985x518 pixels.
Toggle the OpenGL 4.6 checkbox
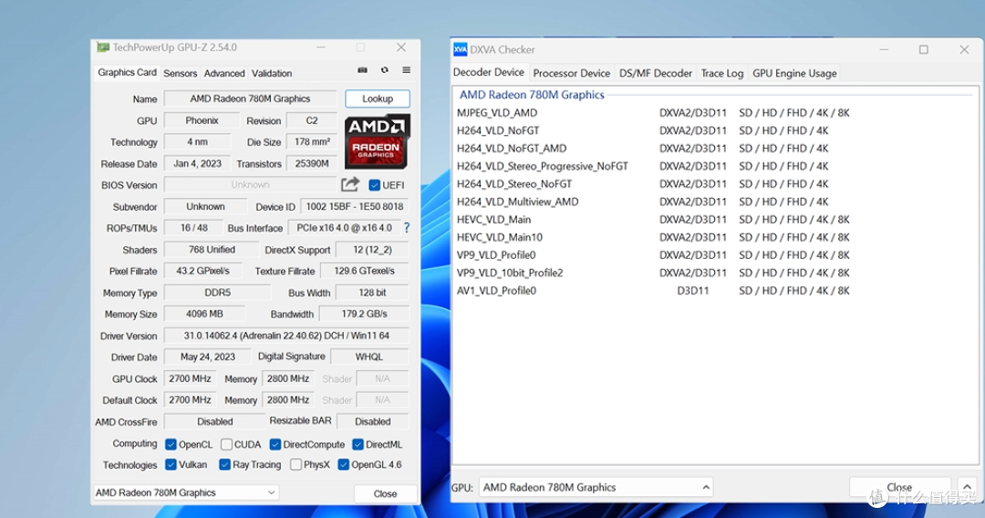343,464
